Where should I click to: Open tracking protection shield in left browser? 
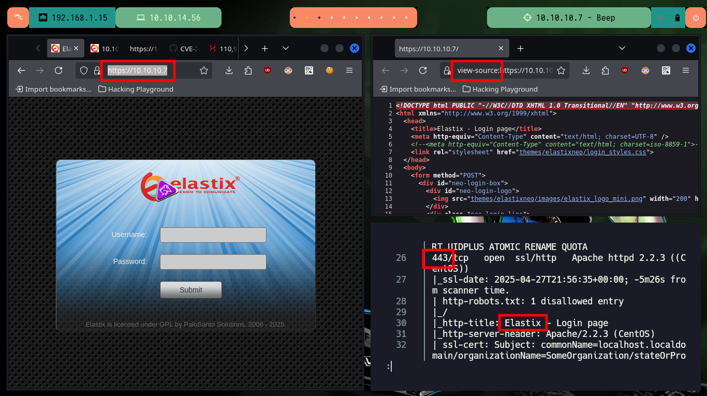pyautogui.click(x=84, y=70)
